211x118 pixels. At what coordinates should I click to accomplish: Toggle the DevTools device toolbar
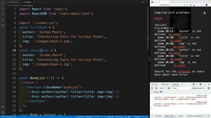pos(156,85)
